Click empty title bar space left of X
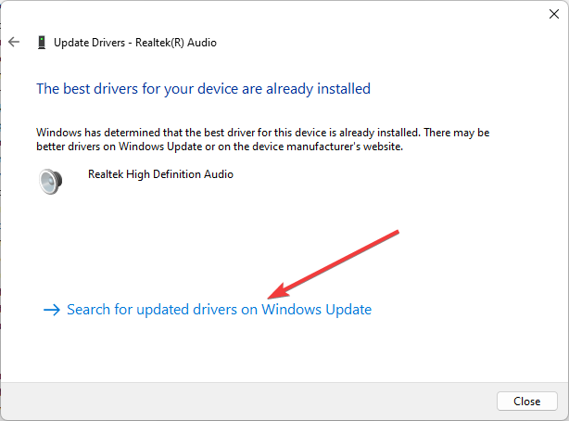This screenshot has height=421, width=569. pyautogui.click(x=278, y=14)
